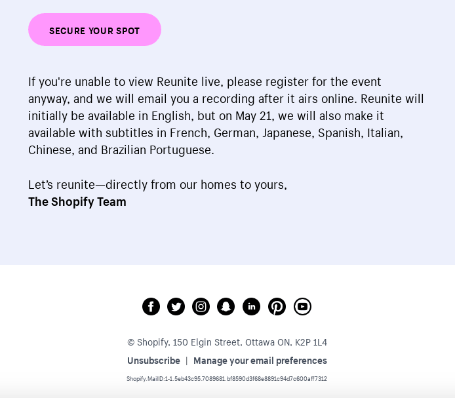Click the words "Brazilian Portuguese"
Viewport: 455px width, 398px height.
(x=157, y=150)
